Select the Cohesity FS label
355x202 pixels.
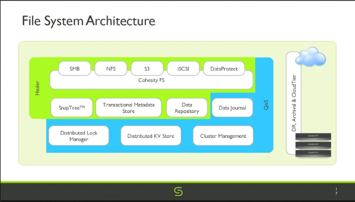[x=151, y=80]
